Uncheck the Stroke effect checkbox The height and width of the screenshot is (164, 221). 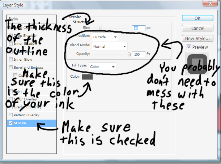click(11, 123)
